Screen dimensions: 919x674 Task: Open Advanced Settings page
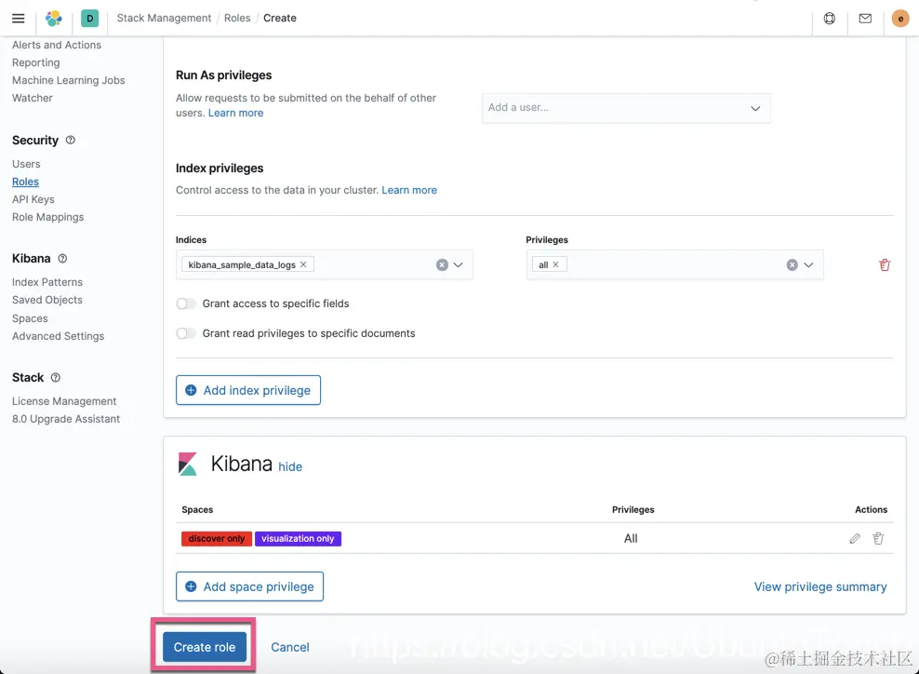pyautogui.click(x=58, y=335)
